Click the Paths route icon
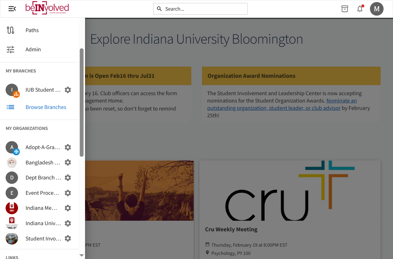This screenshot has height=259, width=393. tap(11, 30)
